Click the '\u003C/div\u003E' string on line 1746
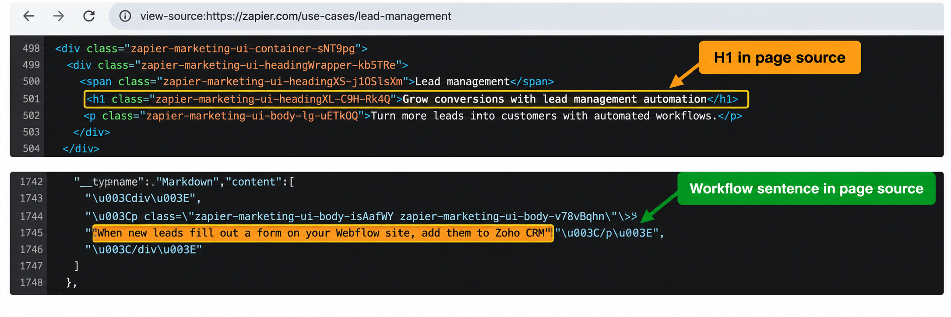 [x=144, y=250]
